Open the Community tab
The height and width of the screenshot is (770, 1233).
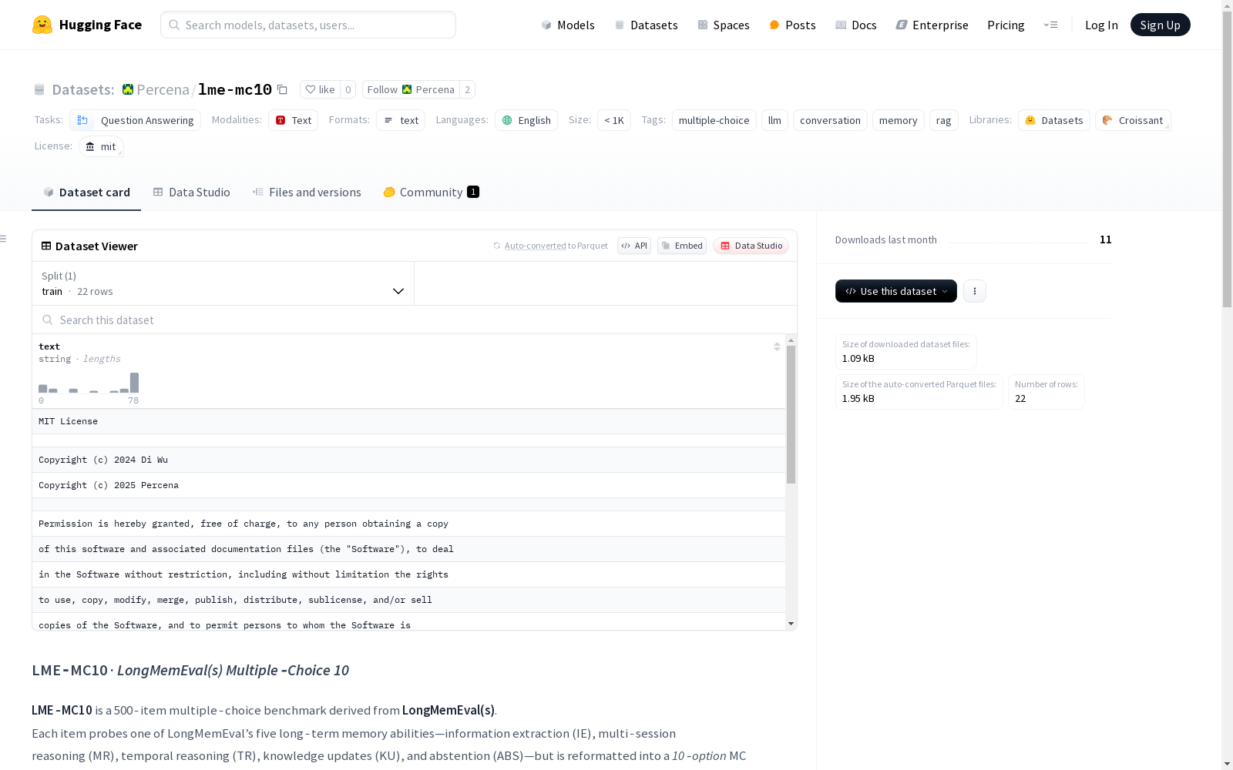(x=432, y=192)
